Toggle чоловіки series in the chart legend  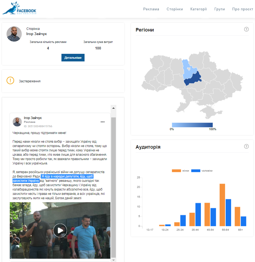pyautogui.click(x=202, y=171)
